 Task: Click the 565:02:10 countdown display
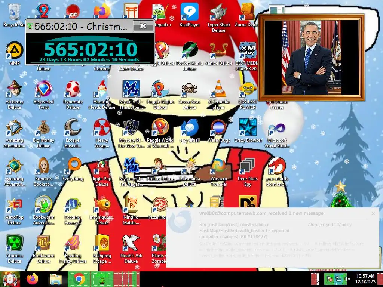(91, 49)
